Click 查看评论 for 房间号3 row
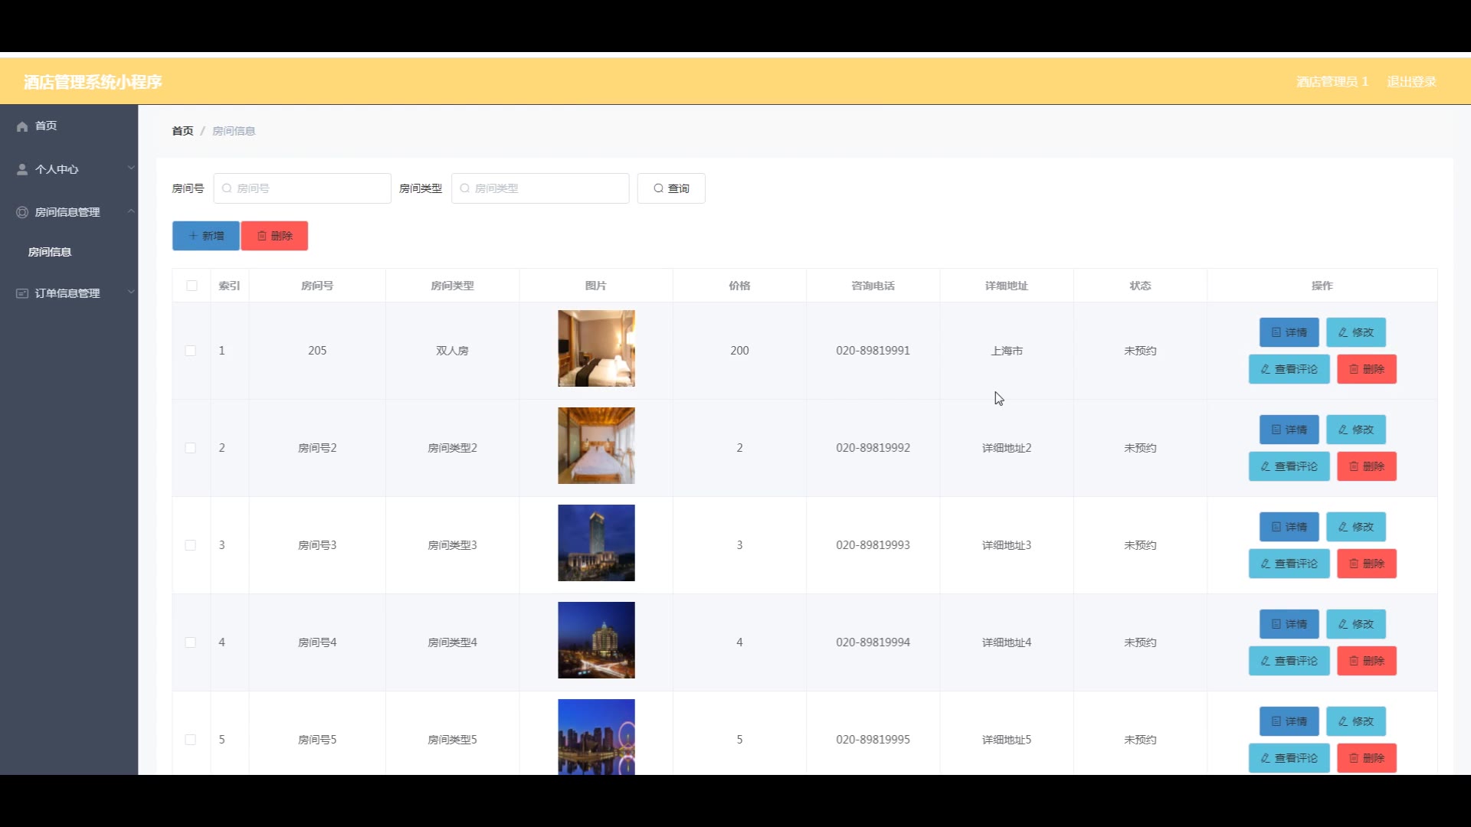 click(1289, 564)
